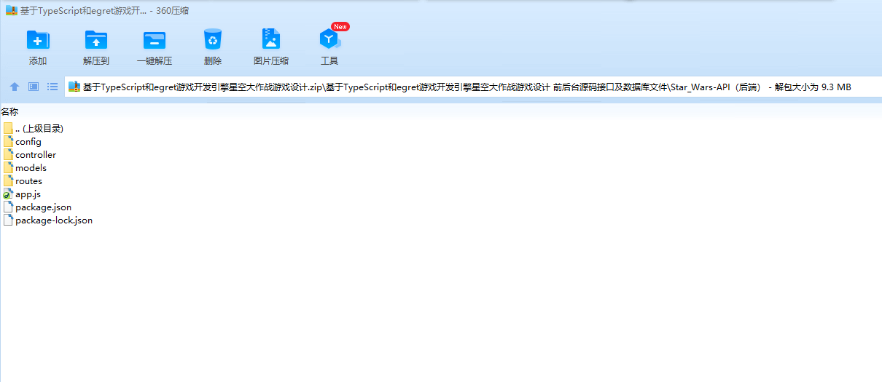Click the parent directory folder icon
The width and height of the screenshot is (882, 382).
pyautogui.click(x=8, y=128)
